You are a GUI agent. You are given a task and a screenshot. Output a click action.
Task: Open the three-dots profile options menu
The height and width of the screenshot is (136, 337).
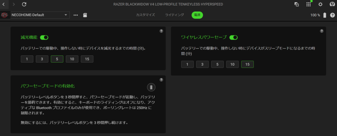point(76,15)
